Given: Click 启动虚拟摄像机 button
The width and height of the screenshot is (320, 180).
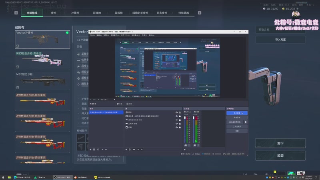Looking at the screenshot, I should click(235, 122).
